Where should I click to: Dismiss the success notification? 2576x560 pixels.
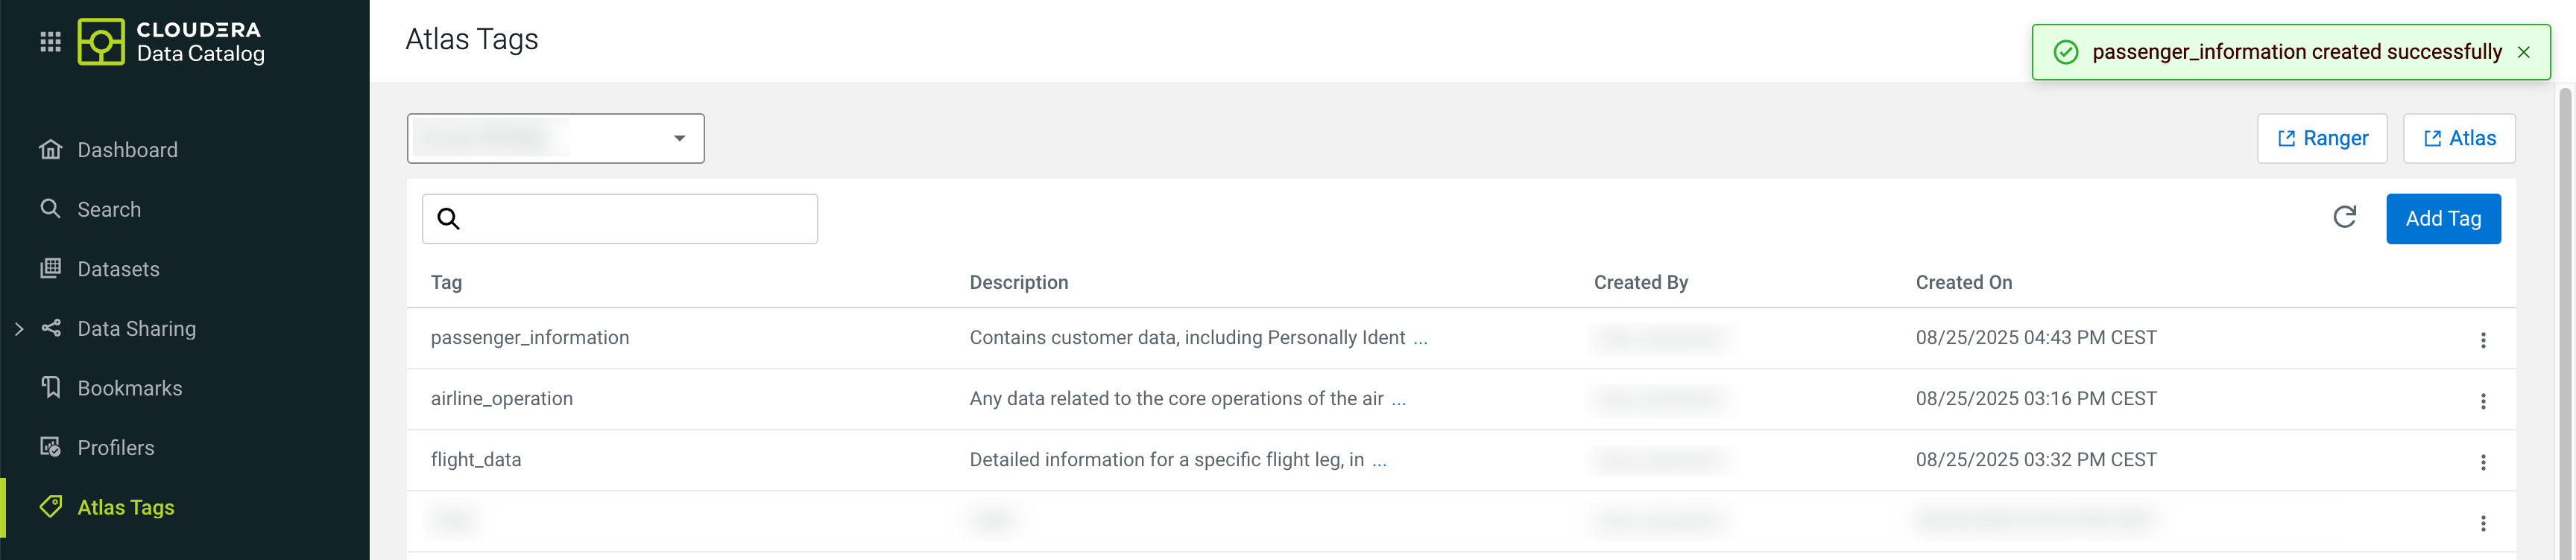click(2523, 53)
